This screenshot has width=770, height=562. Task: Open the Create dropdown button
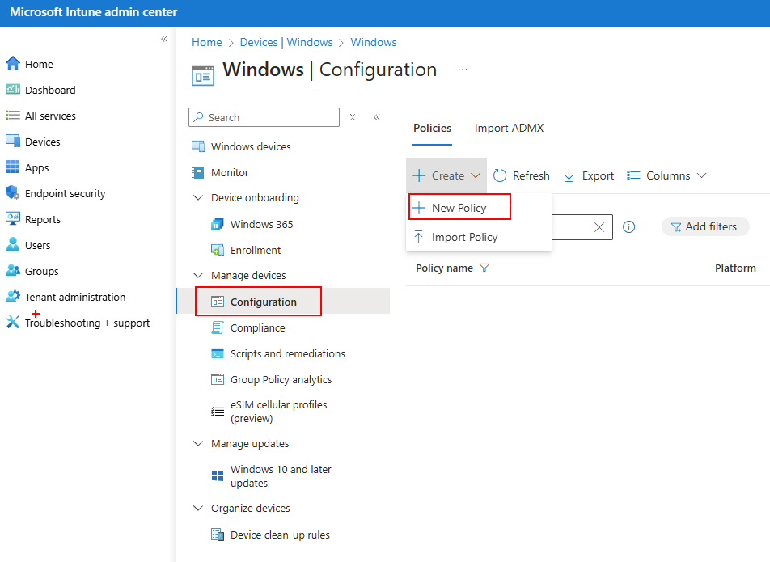click(x=446, y=175)
